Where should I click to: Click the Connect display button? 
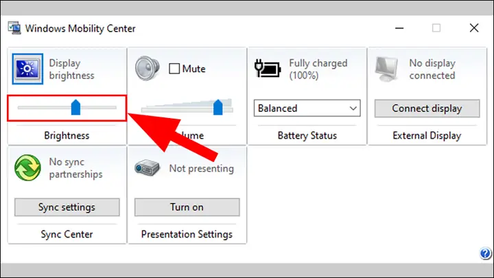pos(427,108)
